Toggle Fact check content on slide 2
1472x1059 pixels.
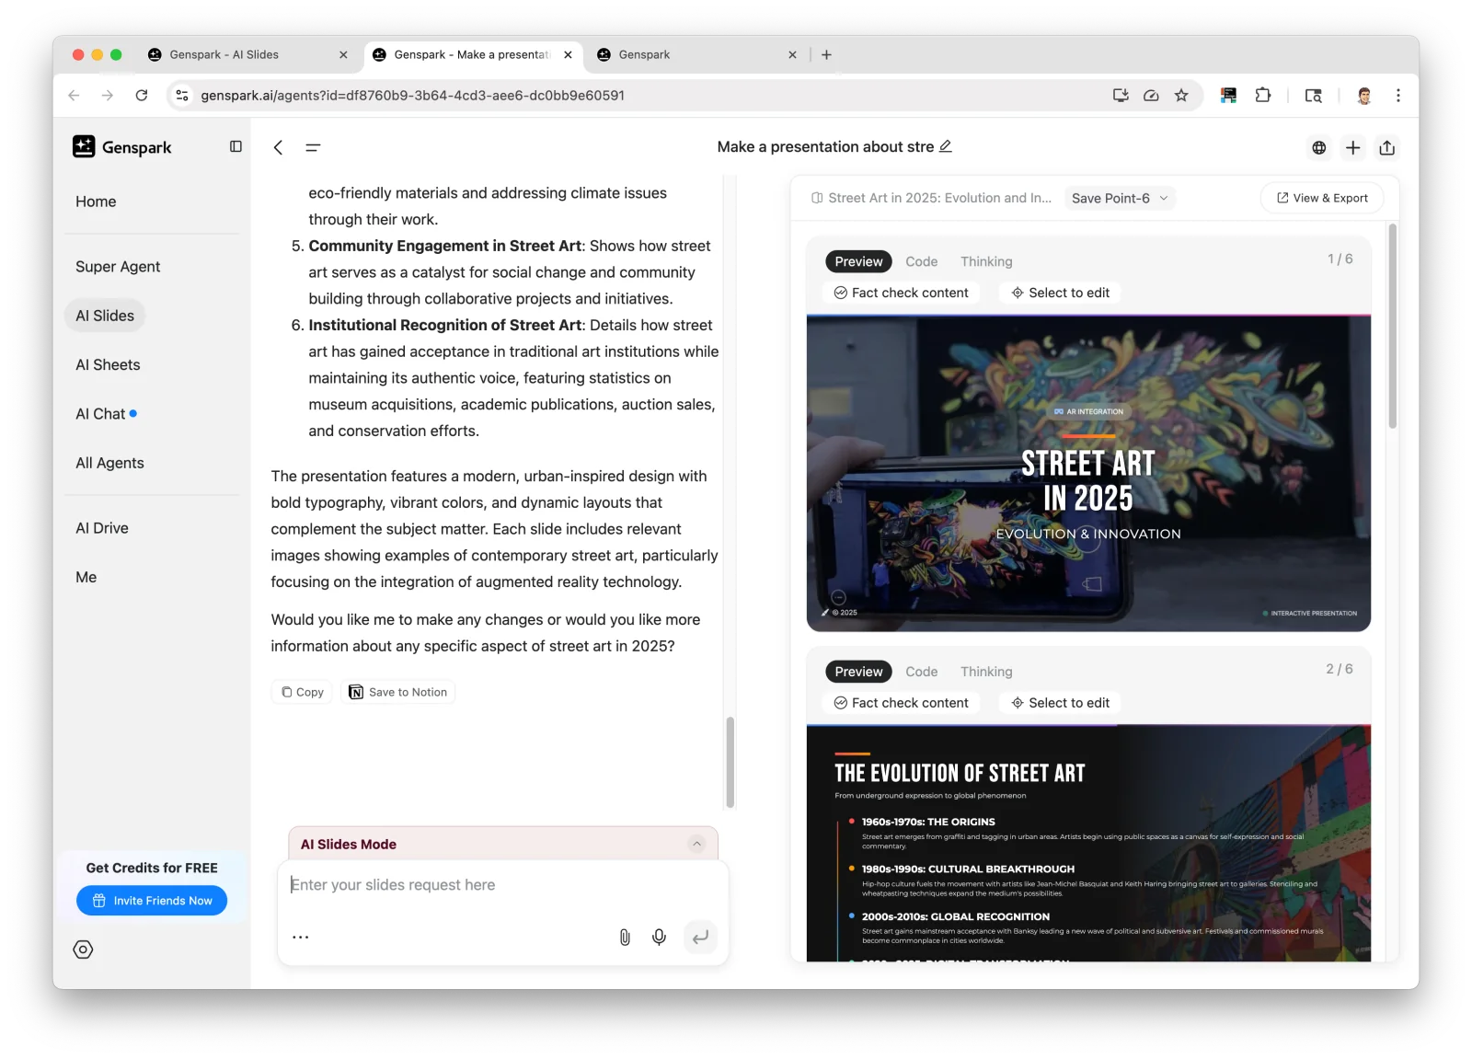(x=901, y=703)
